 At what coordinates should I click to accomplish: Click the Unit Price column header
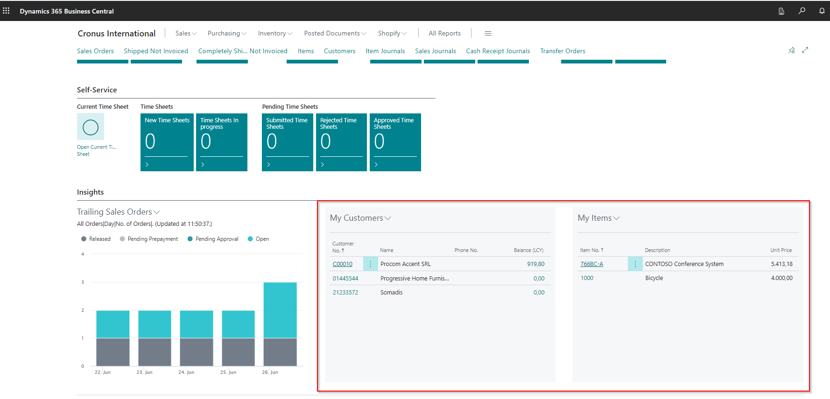781,250
